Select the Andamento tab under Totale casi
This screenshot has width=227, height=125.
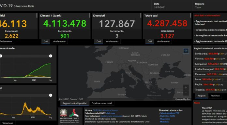pyautogui.click(x=163, y=41)
